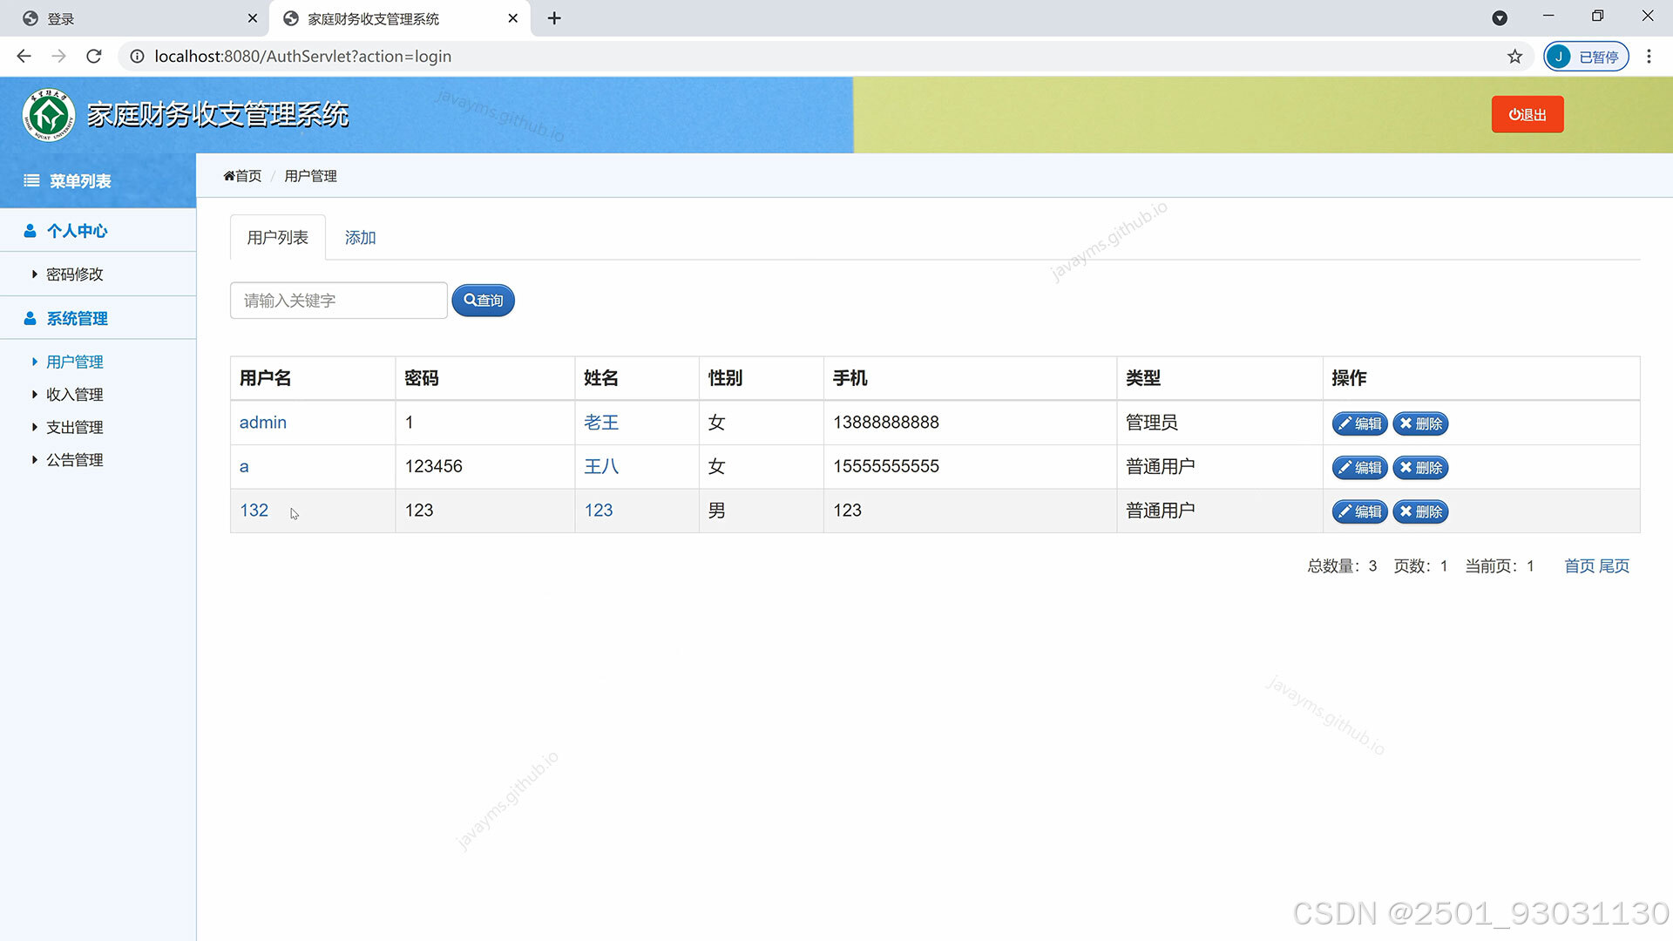Delete the user with username 132
The width and height of the screenshot is (1673, 941).
click(x=1420, y=512)
